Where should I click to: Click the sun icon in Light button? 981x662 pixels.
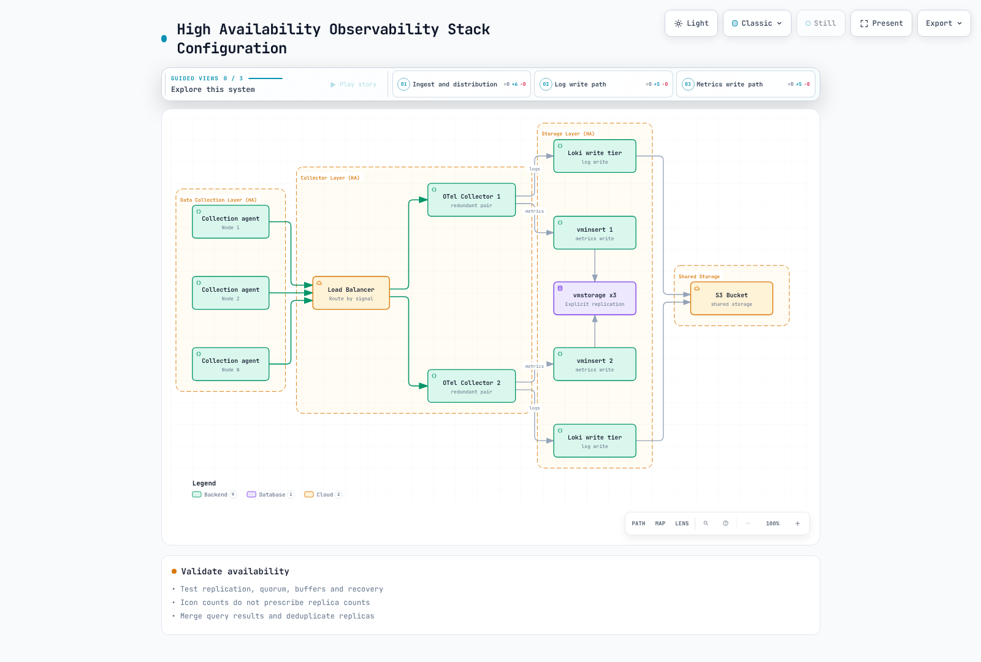(x=678, y=23)
